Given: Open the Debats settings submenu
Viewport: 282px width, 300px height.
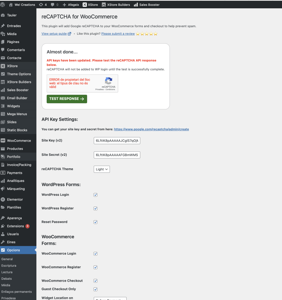Looking at the screenshot, I should pyautogui.click(x=6, y=279).
